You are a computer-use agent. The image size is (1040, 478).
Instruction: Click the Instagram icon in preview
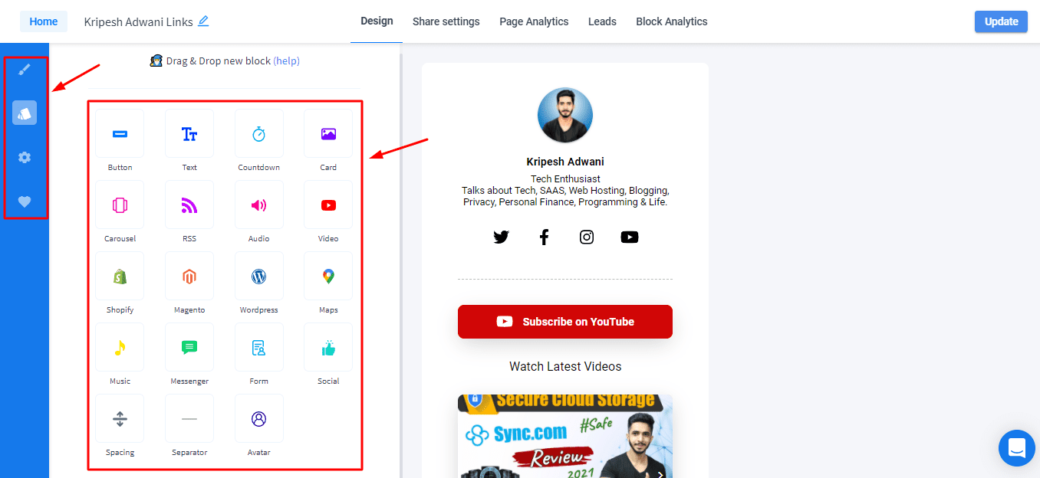click(x=587, y=237)
